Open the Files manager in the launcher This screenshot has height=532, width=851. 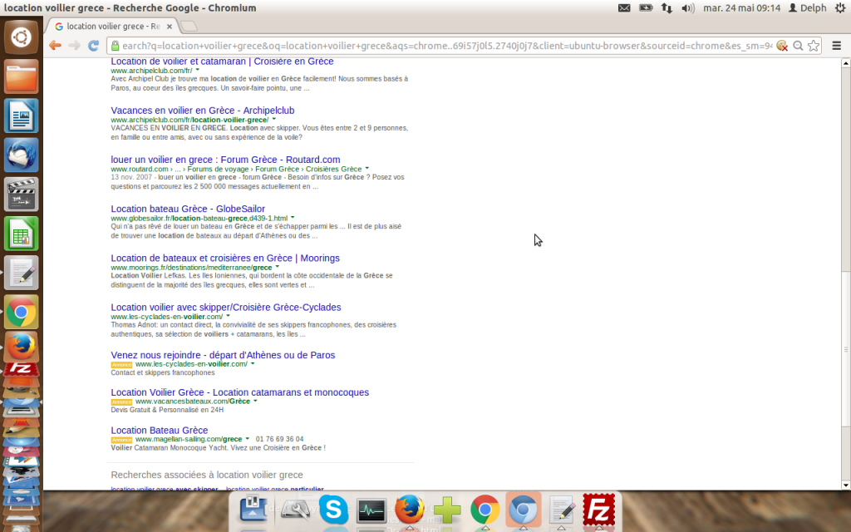click(x=21, y=76)
